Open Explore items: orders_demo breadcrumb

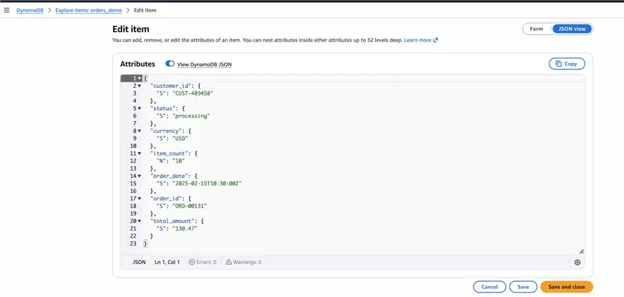pos(89,10)
